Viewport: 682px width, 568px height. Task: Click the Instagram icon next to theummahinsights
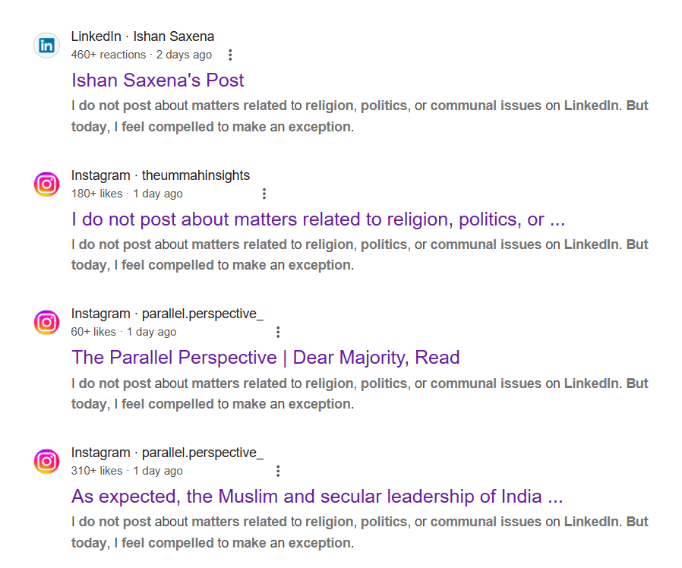coord(46,185)
